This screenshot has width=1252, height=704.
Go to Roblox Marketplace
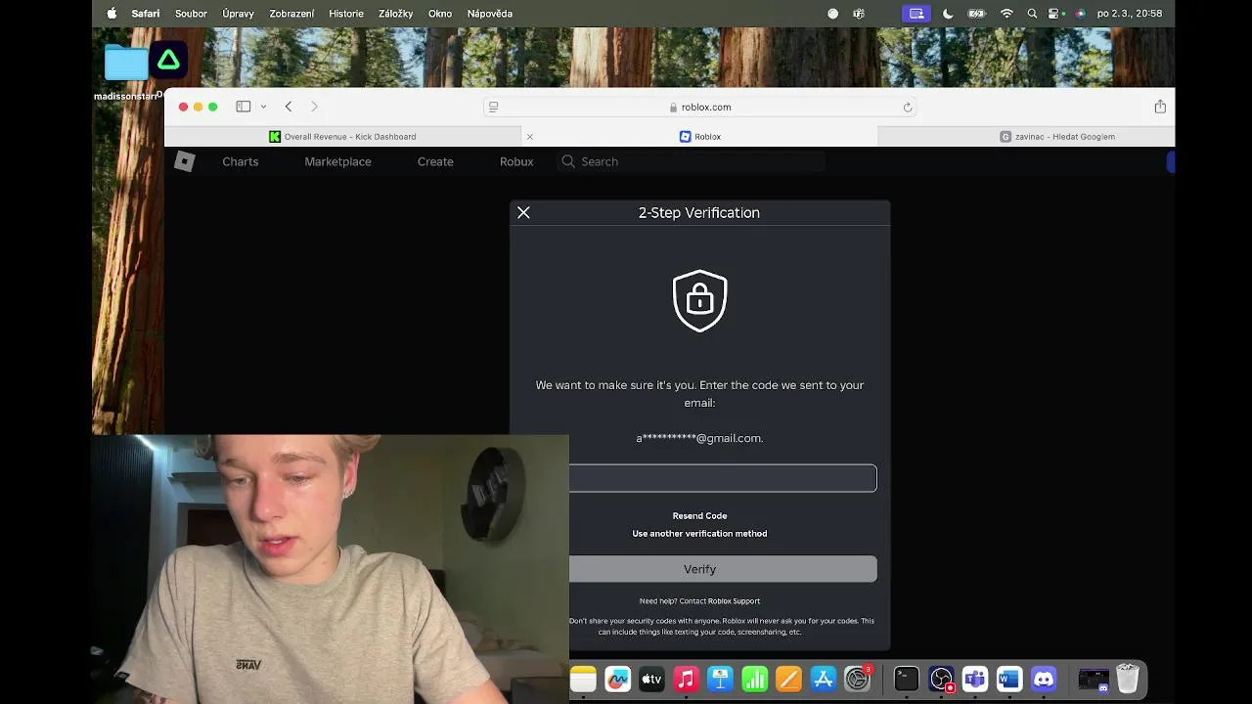click(x=337, y=161)
